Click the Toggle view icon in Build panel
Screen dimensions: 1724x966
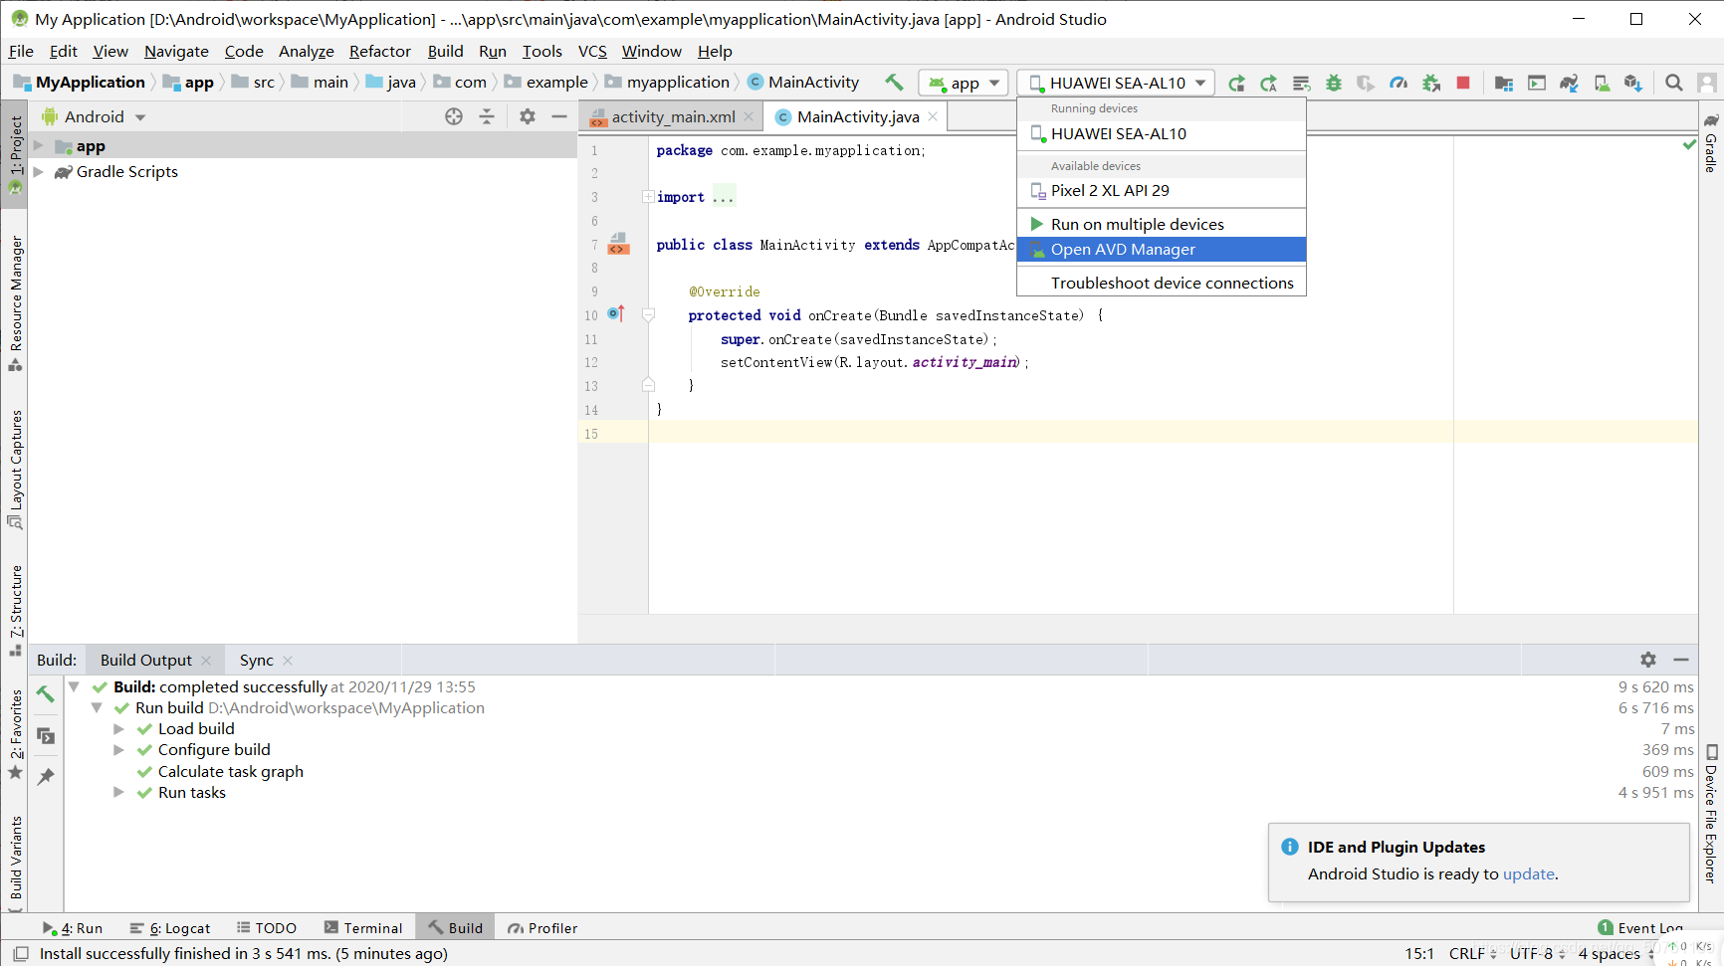tap(46, 735)
